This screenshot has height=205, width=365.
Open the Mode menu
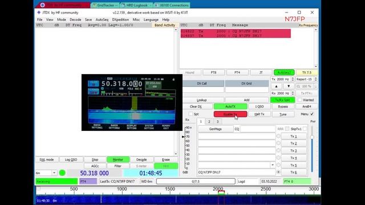62,20
